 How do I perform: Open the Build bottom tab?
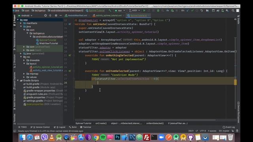pyautogui.click(x=73, y=127)
